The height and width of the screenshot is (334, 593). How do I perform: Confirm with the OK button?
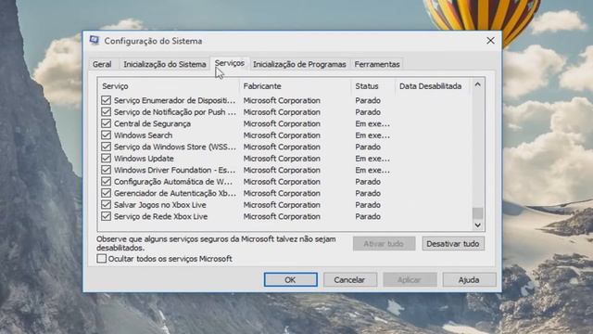coord(290,280)
